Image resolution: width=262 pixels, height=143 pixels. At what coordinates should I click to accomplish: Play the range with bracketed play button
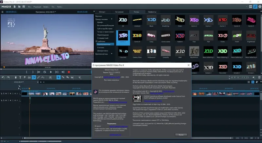(57, 72)
